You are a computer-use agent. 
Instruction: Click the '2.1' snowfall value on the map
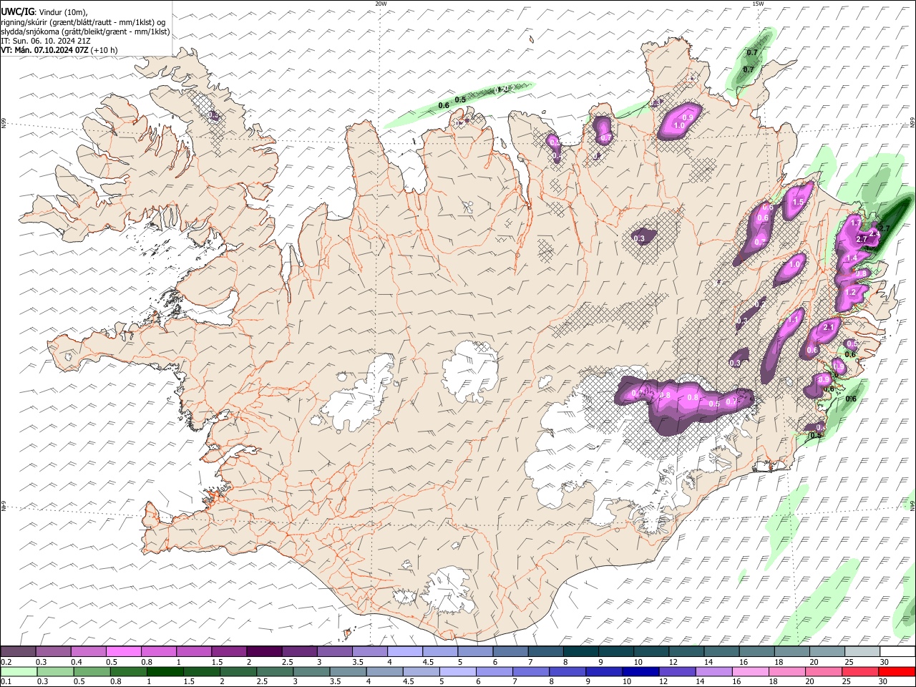(x=829, y=327)
